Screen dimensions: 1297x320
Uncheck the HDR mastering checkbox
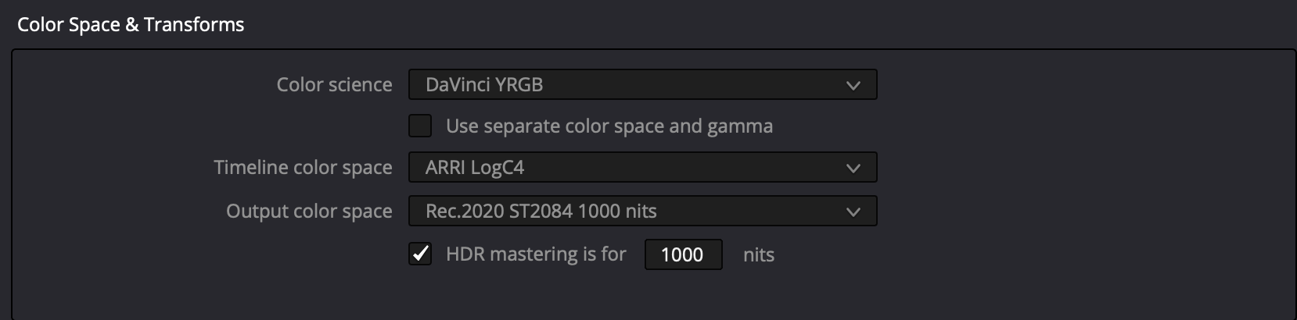[x=420, y=254]
